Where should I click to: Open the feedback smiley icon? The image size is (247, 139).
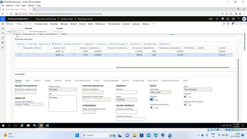pos(228,19)
